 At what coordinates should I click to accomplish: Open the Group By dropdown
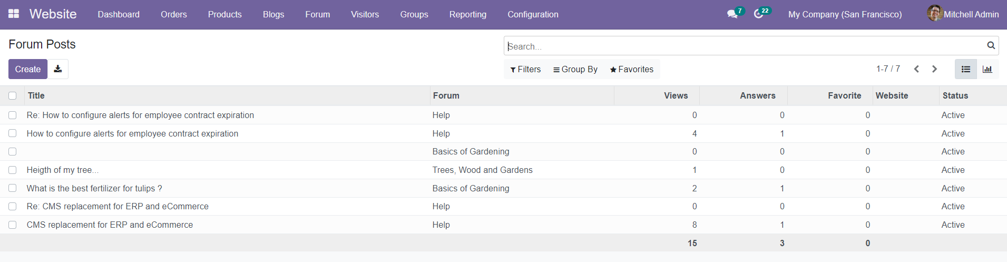(575, 69)
